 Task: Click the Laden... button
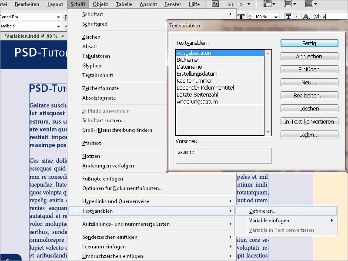point(309,134)
